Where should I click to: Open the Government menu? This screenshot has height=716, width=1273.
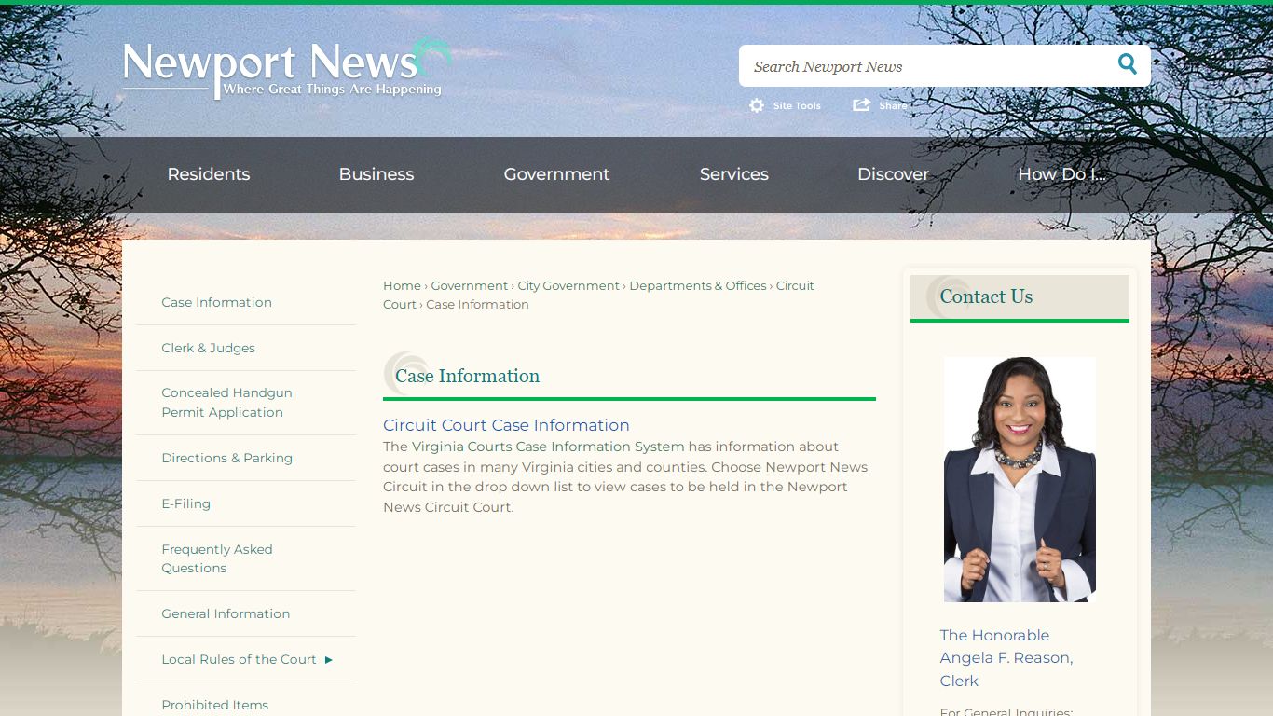pos(556,174)
